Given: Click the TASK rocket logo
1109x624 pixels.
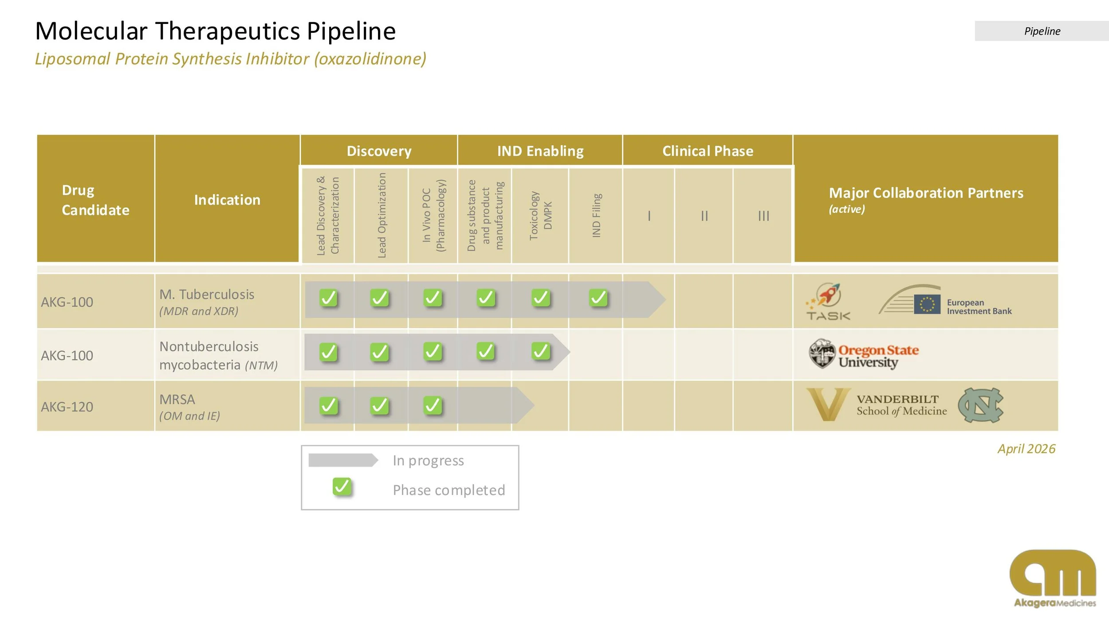Looking at the screenshot, I should coord(827,302).
